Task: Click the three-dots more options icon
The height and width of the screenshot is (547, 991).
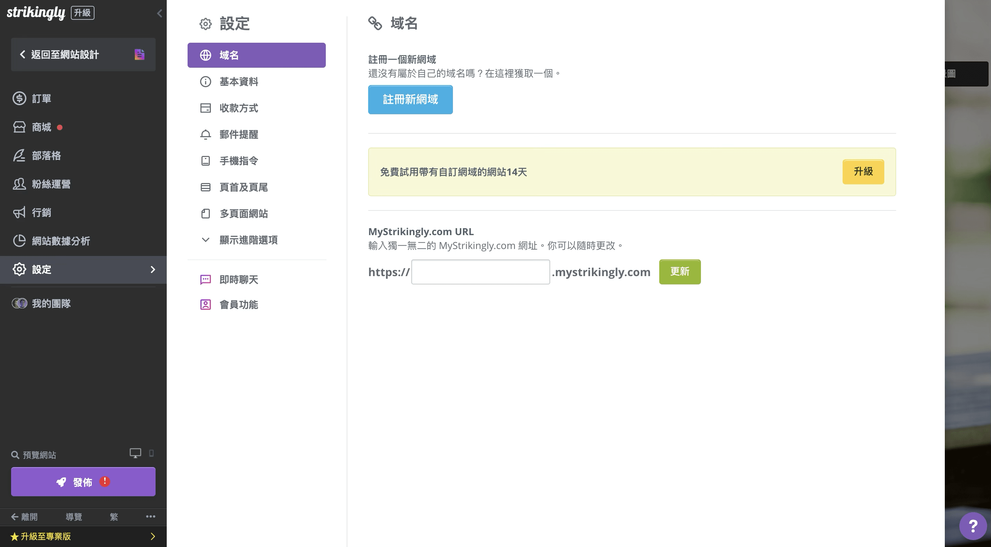Action: pyautogui.click(x=150, y=517)
